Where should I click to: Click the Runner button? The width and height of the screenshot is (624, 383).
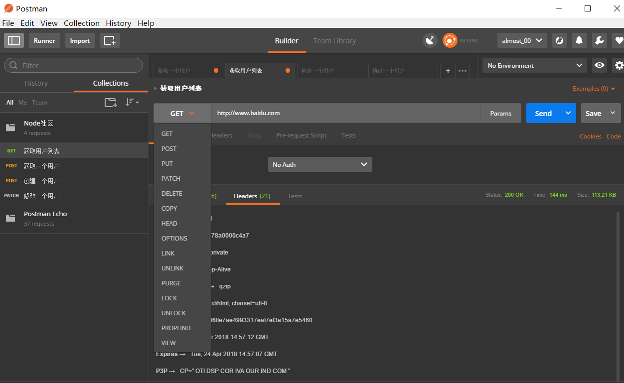(x=44, y=40)
